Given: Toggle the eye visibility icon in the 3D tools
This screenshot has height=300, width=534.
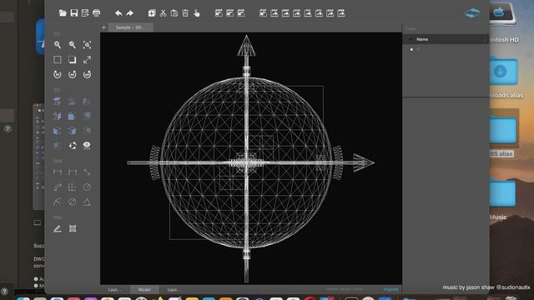Looking at the screenshot, I should coord(87,145).
